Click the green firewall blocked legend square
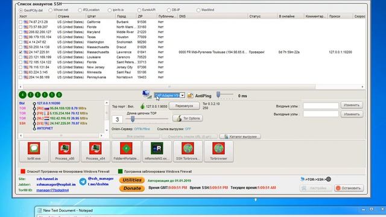Screen dimensions: 386x217 [x=120, y=171]
